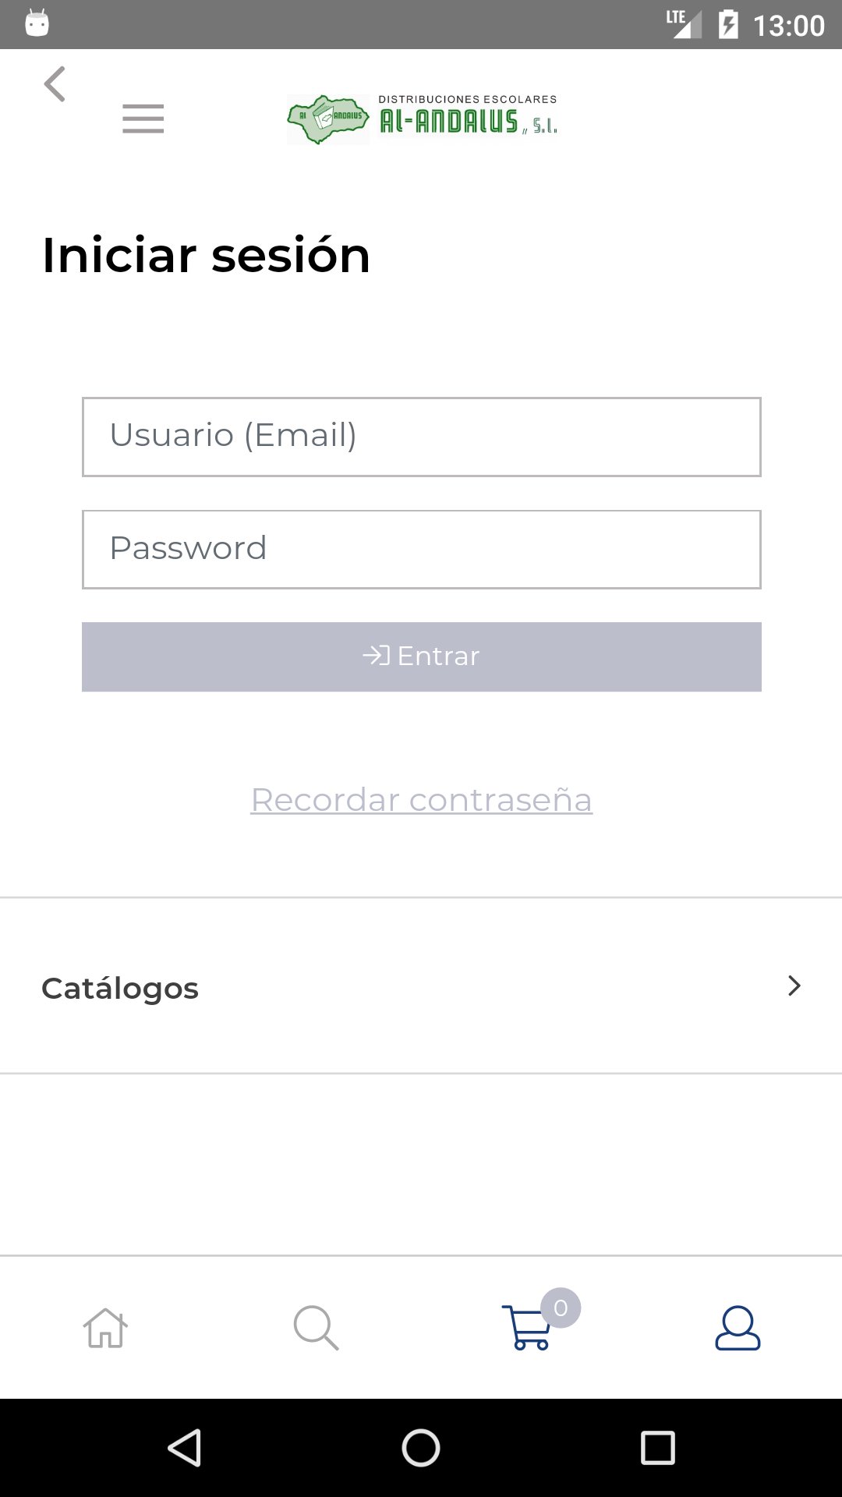
Task: Open the Catálogos menu entry
Action: point(120,988)
